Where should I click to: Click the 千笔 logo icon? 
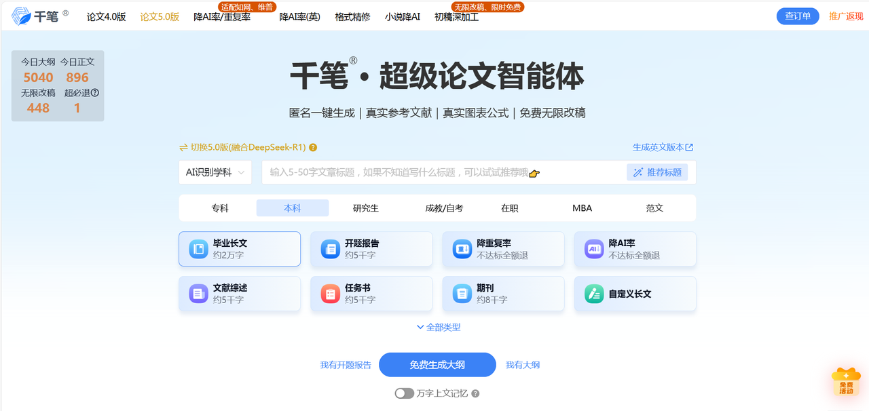tap(22, 16)
